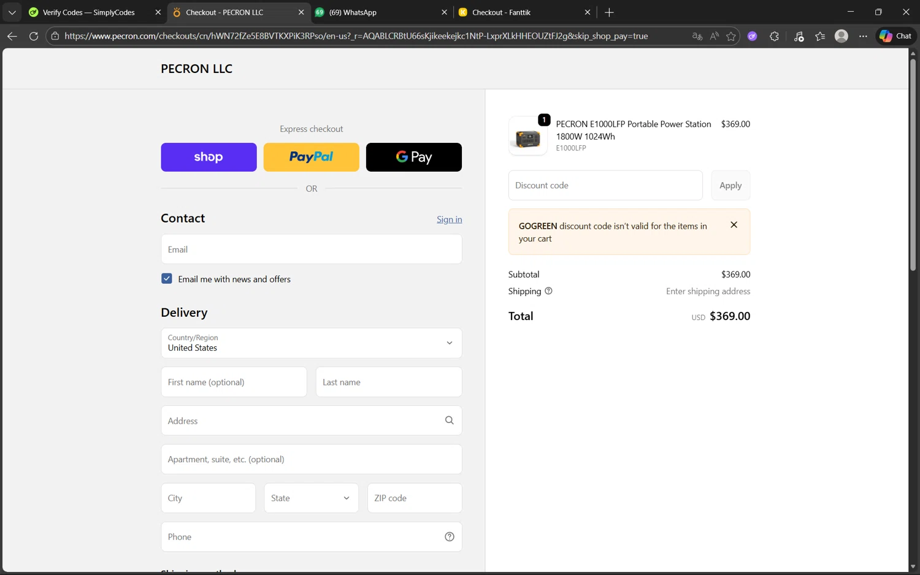The image size is (920, 575).
Task: Open the translate page icon
Action: tap(697, 36)
